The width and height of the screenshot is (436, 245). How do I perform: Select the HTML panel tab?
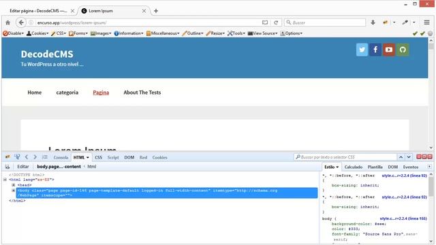(x=81, y=157)
